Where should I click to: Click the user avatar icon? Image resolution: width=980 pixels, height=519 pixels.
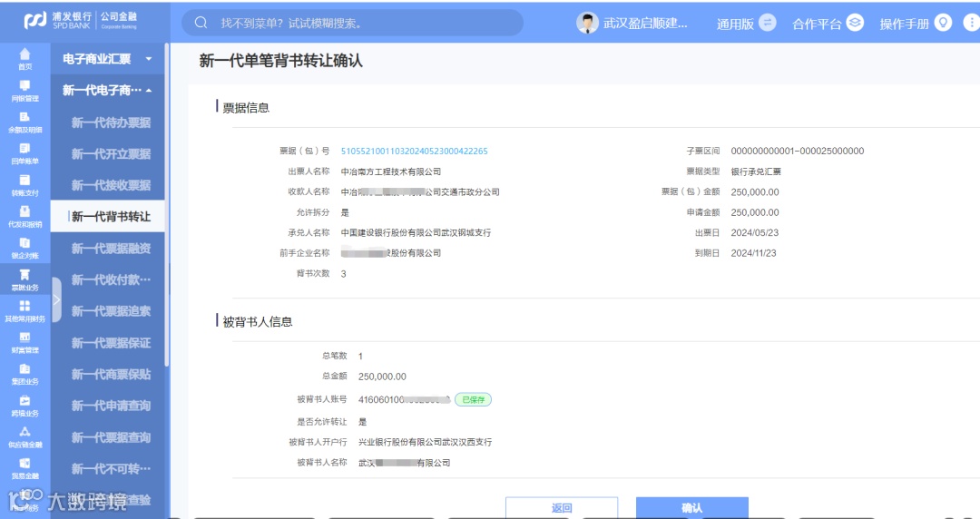[x=587, y=23]
